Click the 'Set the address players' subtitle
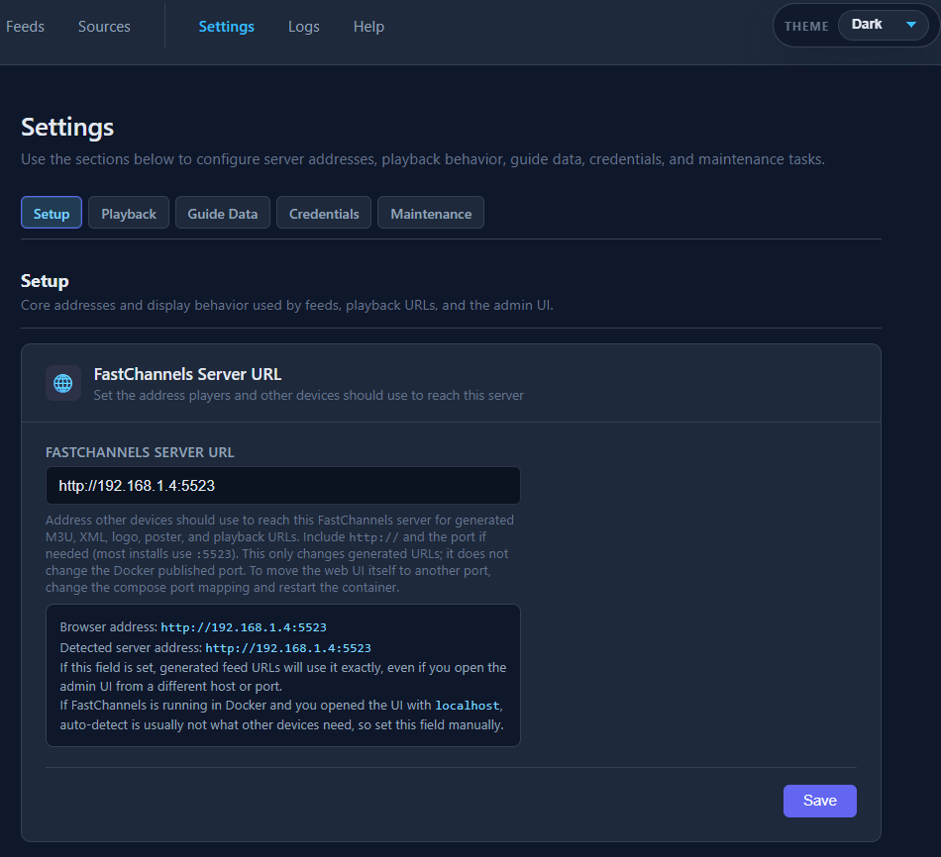941x857 pixels. (308, 395)
